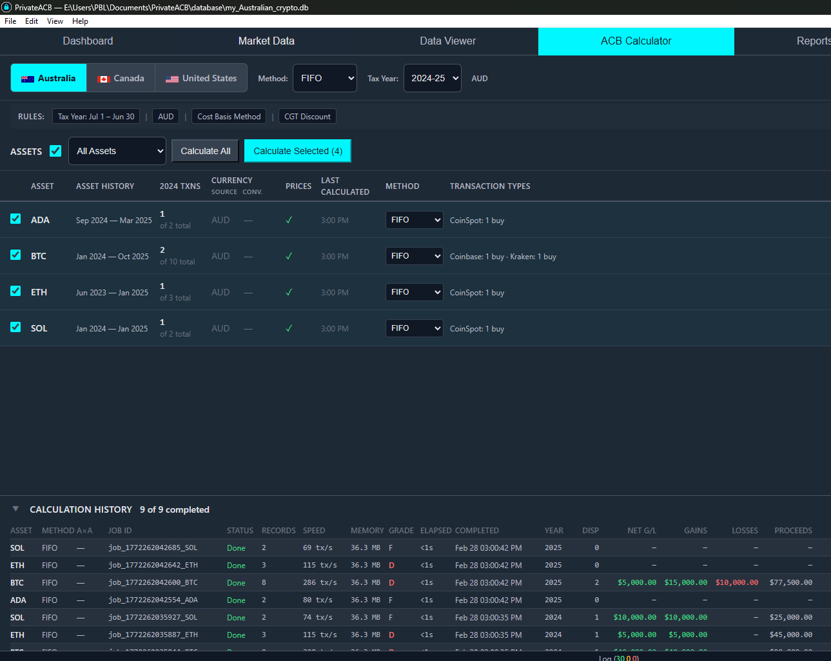This screenshot has height=661, width=831.
Task: Select the United States flag button
Action: (x=201, y=78)
